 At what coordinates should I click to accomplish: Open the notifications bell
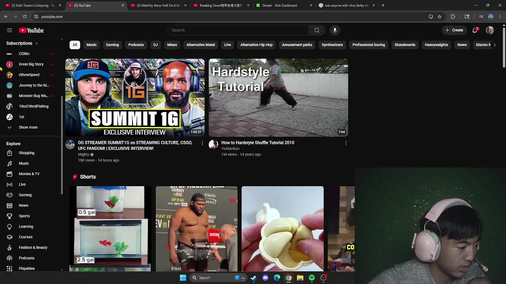tap(475, 30)
